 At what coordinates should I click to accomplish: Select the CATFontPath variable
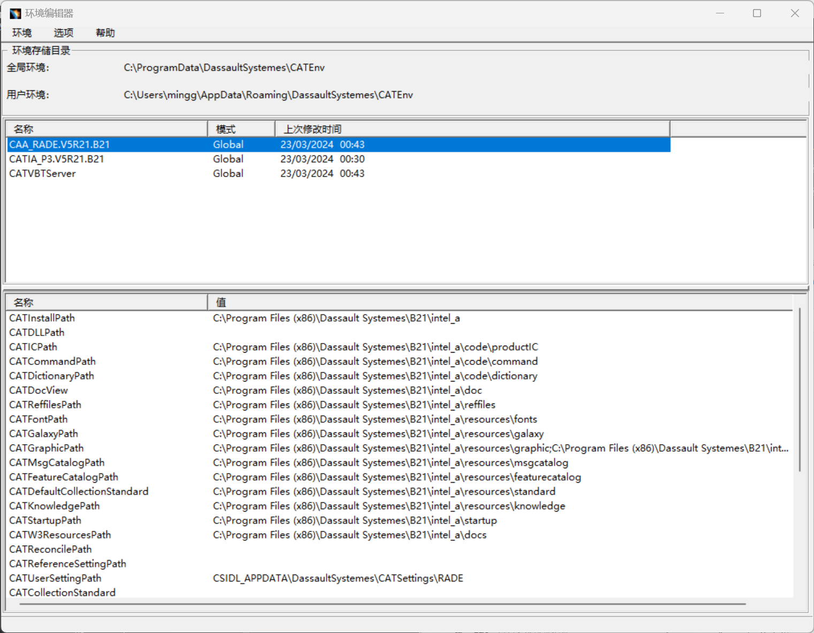click(x=38, y=419)
